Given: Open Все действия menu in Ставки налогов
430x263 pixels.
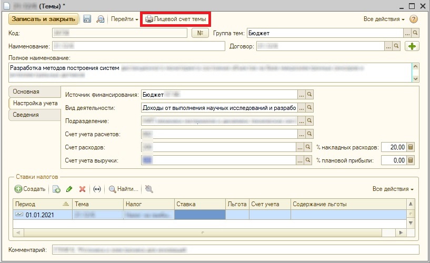Looking at the screenshot, I should 393,189.
